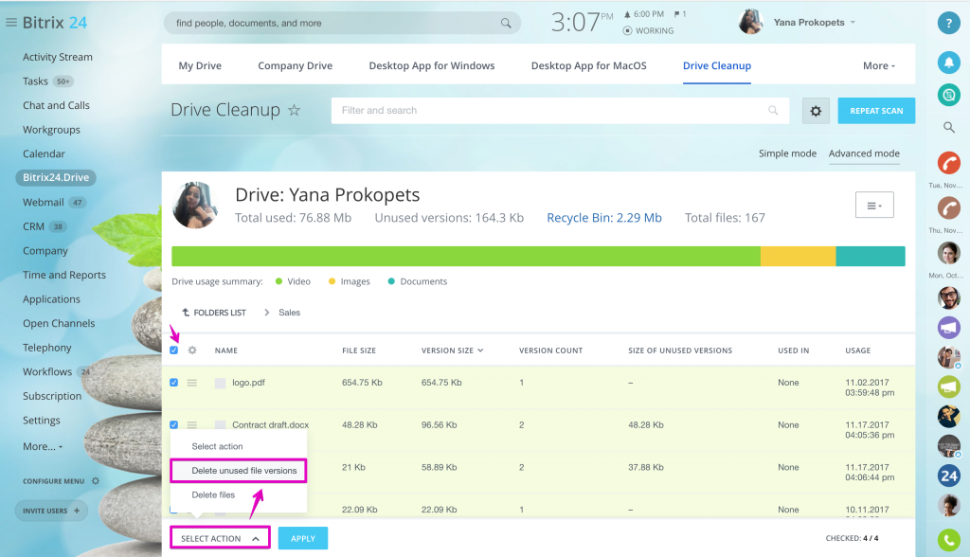
Task: Click the gear settings button near Repeat Scan
Action: click(x=816, y=111)
